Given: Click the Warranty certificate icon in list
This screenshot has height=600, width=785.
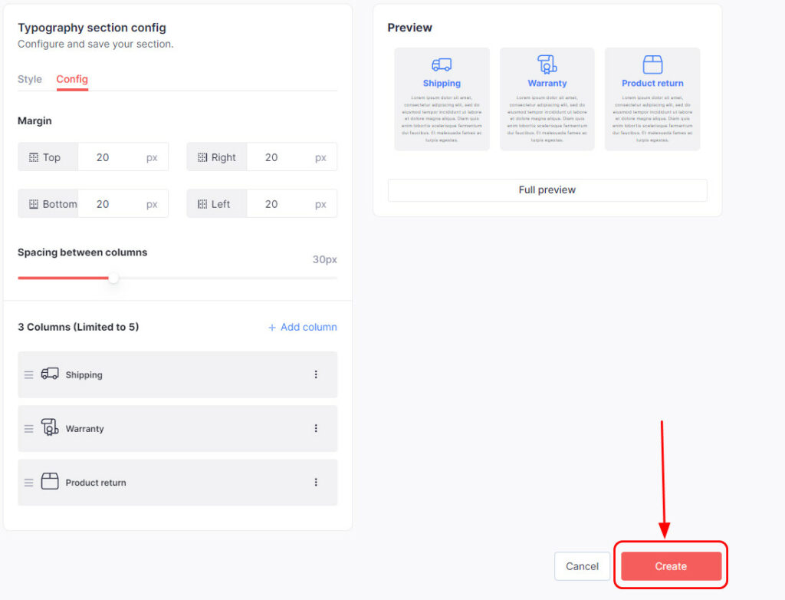Looking at the screenshot, I should pos(50,427).
